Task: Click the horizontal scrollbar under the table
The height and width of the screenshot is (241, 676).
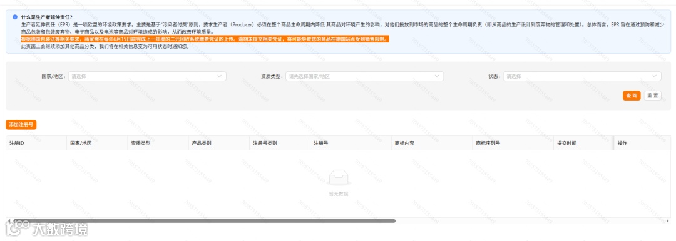Action: (203, 221)
